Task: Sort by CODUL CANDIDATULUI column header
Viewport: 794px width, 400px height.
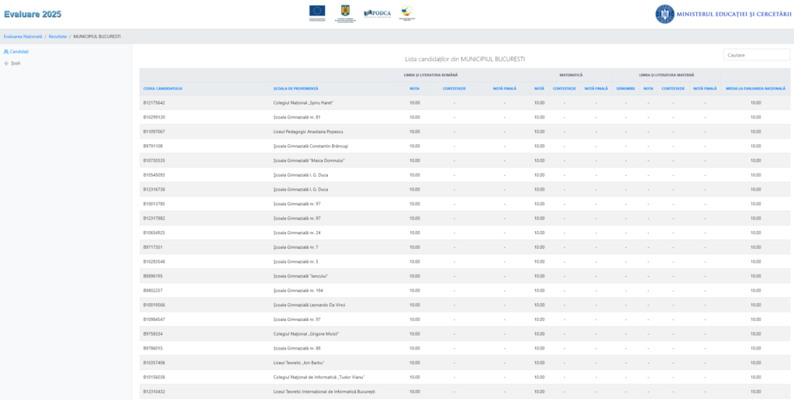Action: (x=163, y=88)
